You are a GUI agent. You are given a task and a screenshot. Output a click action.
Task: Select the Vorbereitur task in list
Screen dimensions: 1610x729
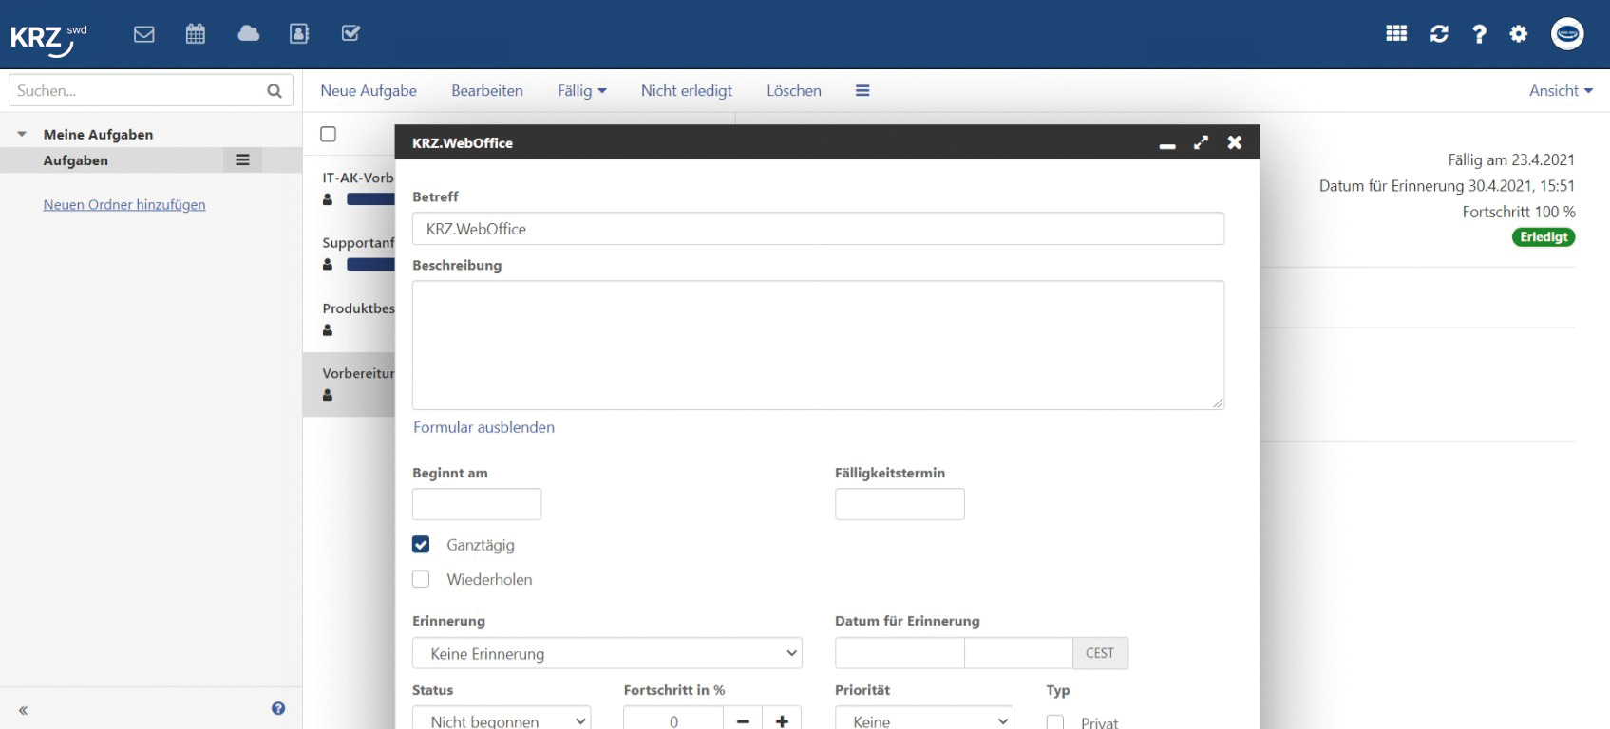pos(349,383)
